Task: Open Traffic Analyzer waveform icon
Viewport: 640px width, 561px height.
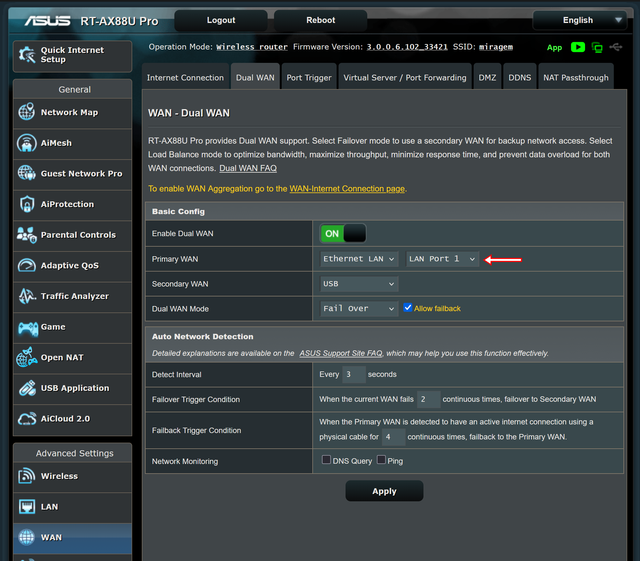Action: (27, 296)
